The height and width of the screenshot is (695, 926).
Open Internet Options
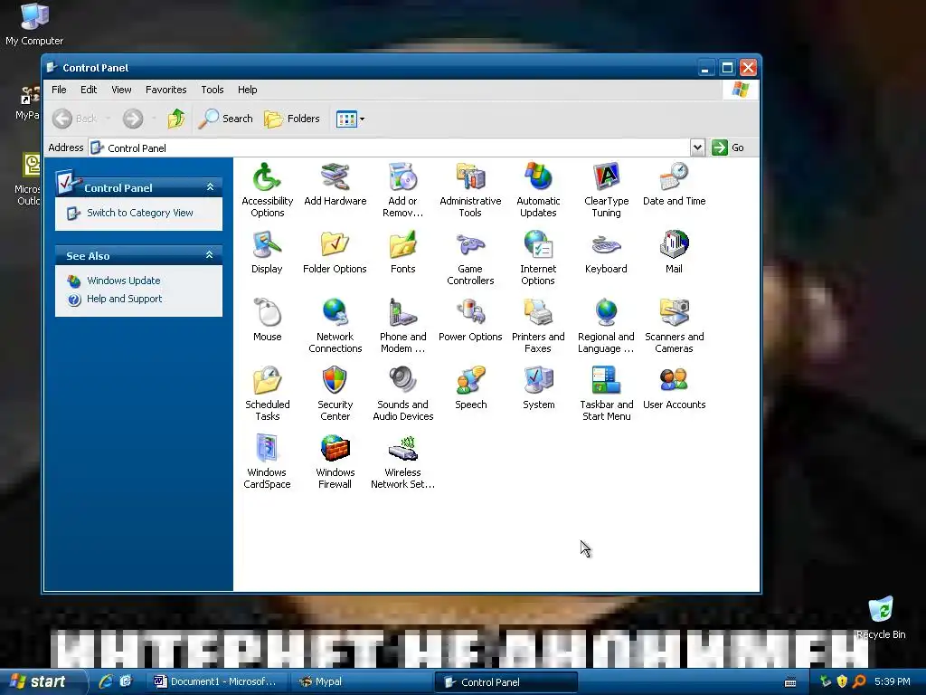tap(538, 258)
